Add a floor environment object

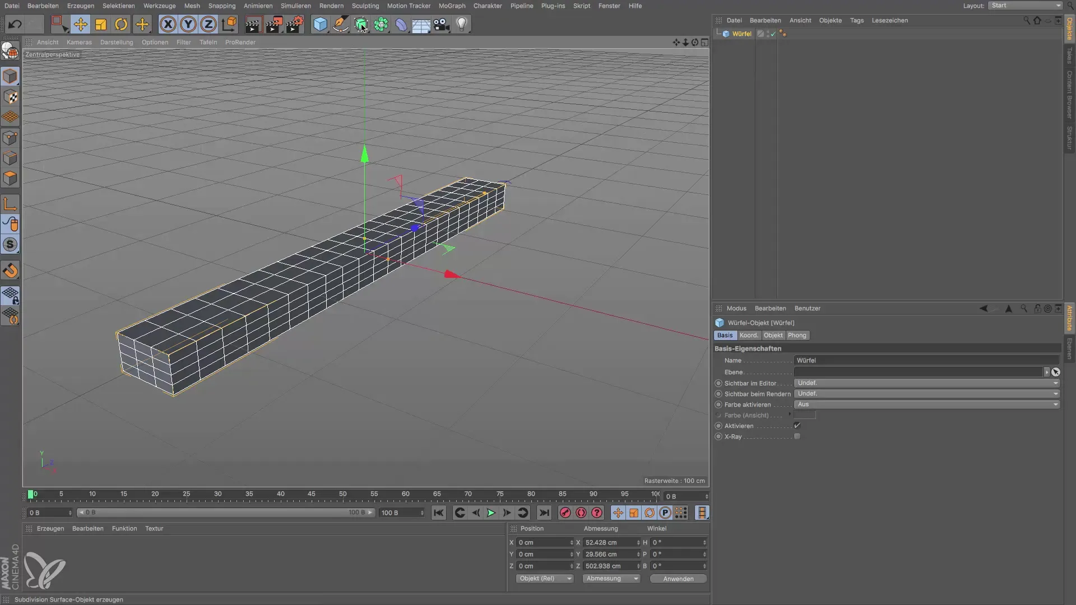421,25
